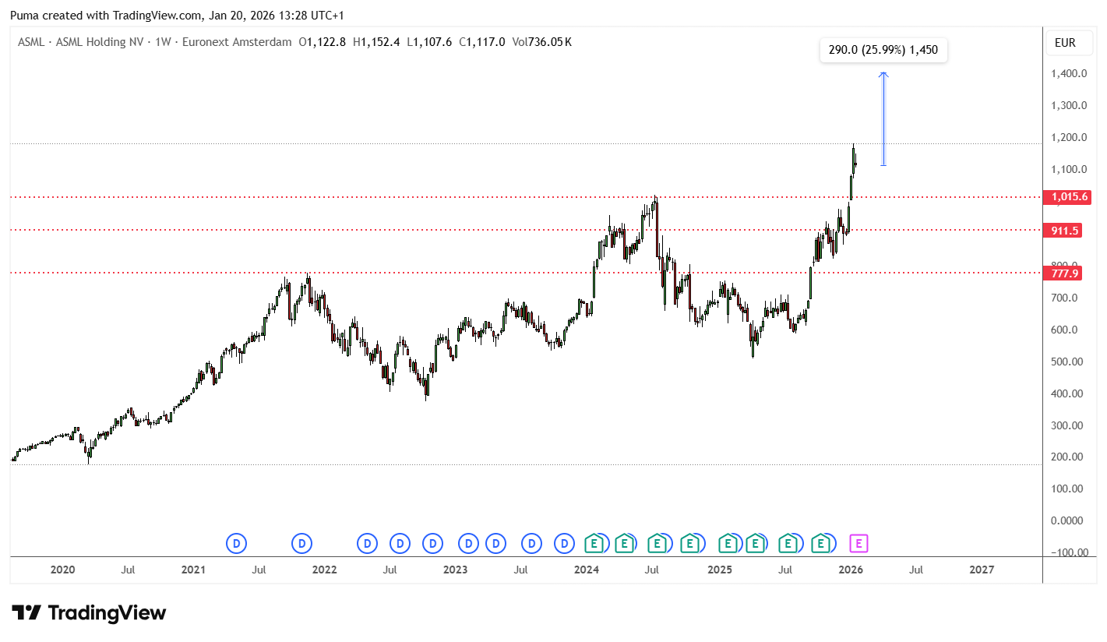1107x642 pixels.
Task: Click the earliest dividend D marker in 2021
Action: [236, 543]
